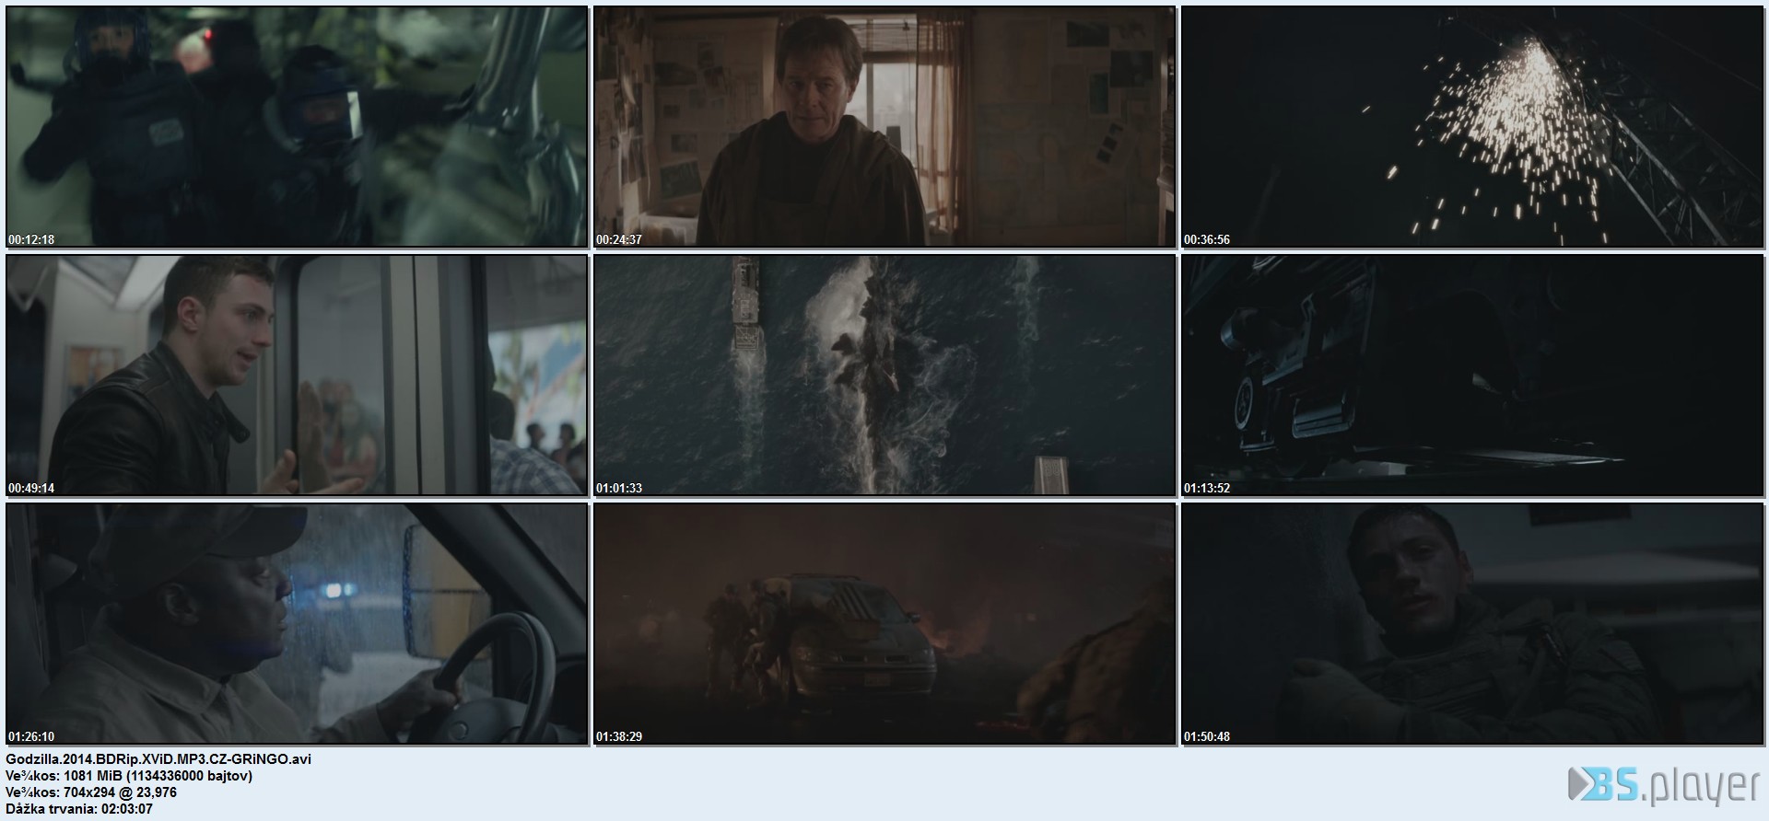The image size is (1769, 821).
Task: Select the thumbnail of man in robe
Action: [884, 127]
